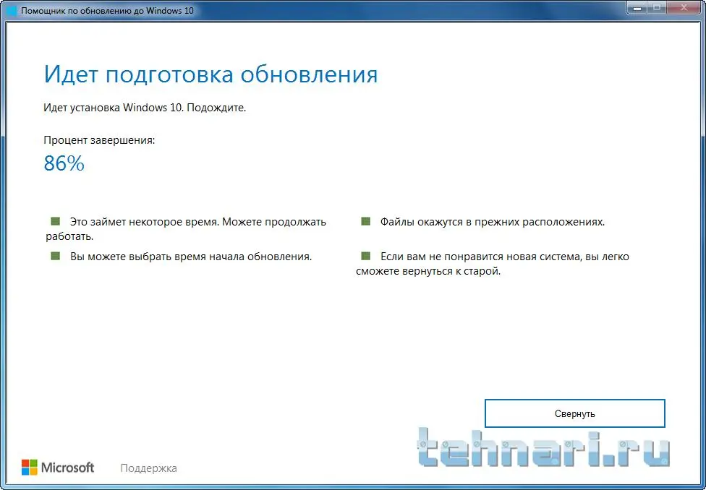Click the green bullet beside Это займет некоторое время
Viewport: 706px width, 490px height.
56,221
